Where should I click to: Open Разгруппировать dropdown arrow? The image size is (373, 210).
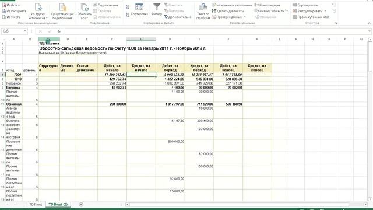pos(325,11)
